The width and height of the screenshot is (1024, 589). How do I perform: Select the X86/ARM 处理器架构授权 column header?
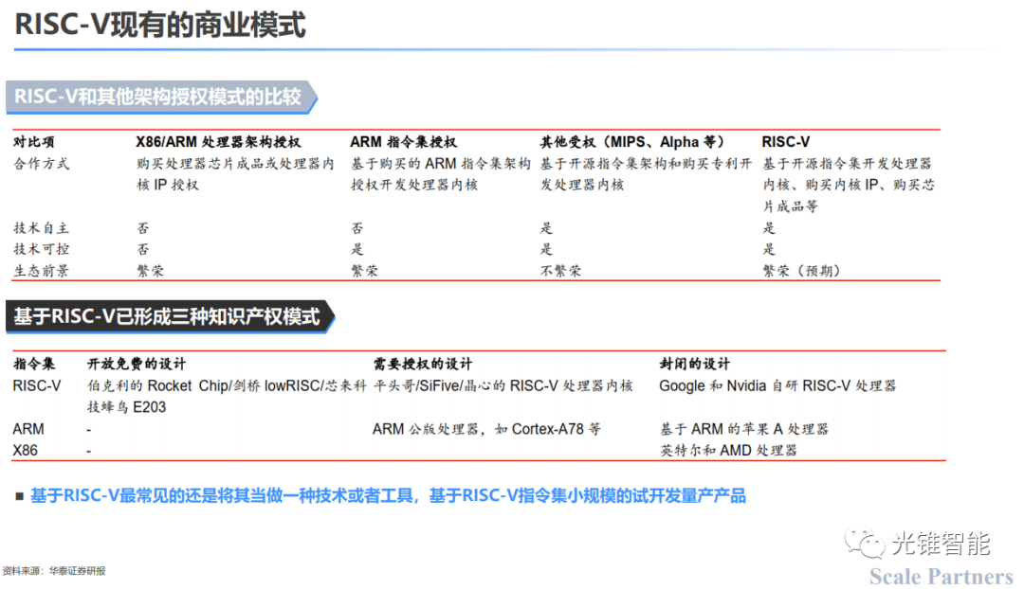(219, 142)
